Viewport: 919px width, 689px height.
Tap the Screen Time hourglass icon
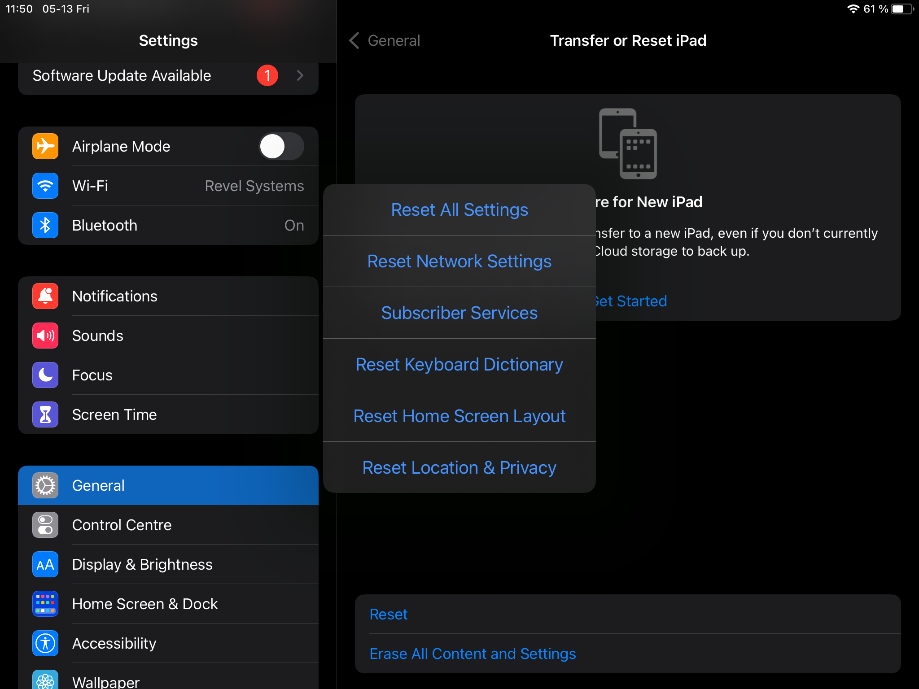tap(45, 414)
